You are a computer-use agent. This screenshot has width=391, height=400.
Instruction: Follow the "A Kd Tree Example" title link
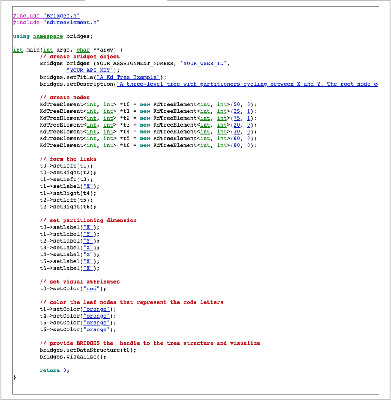coord(128,77)
